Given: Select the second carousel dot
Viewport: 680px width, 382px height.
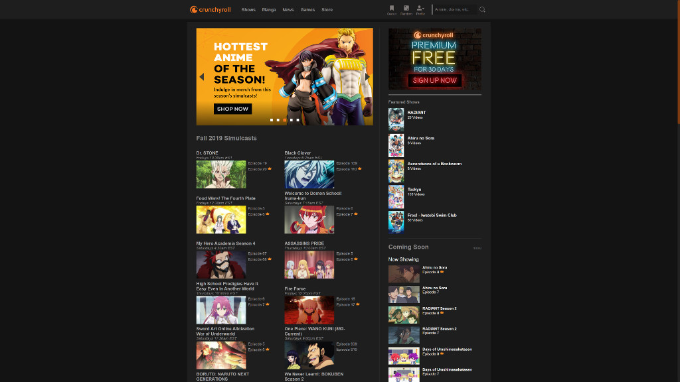Looking at the screenshot, I should coord(278,120).
